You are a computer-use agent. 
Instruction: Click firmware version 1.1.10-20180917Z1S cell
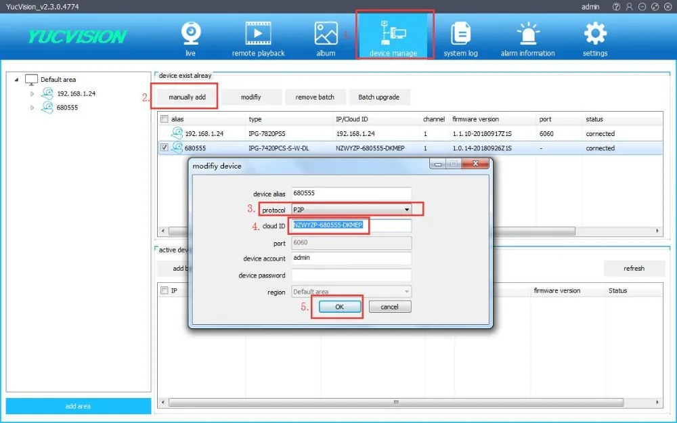pyautogui.click(x=482, y=134)
